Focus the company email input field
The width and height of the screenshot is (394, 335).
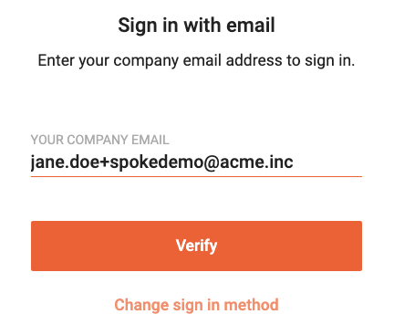coord(196,162)
